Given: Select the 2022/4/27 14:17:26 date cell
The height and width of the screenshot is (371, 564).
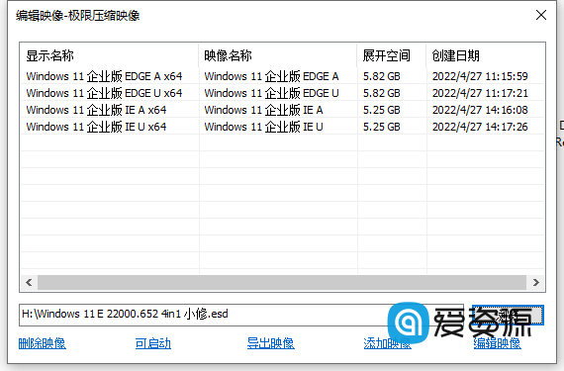Looking at the screenshot, I should point(480,127).
